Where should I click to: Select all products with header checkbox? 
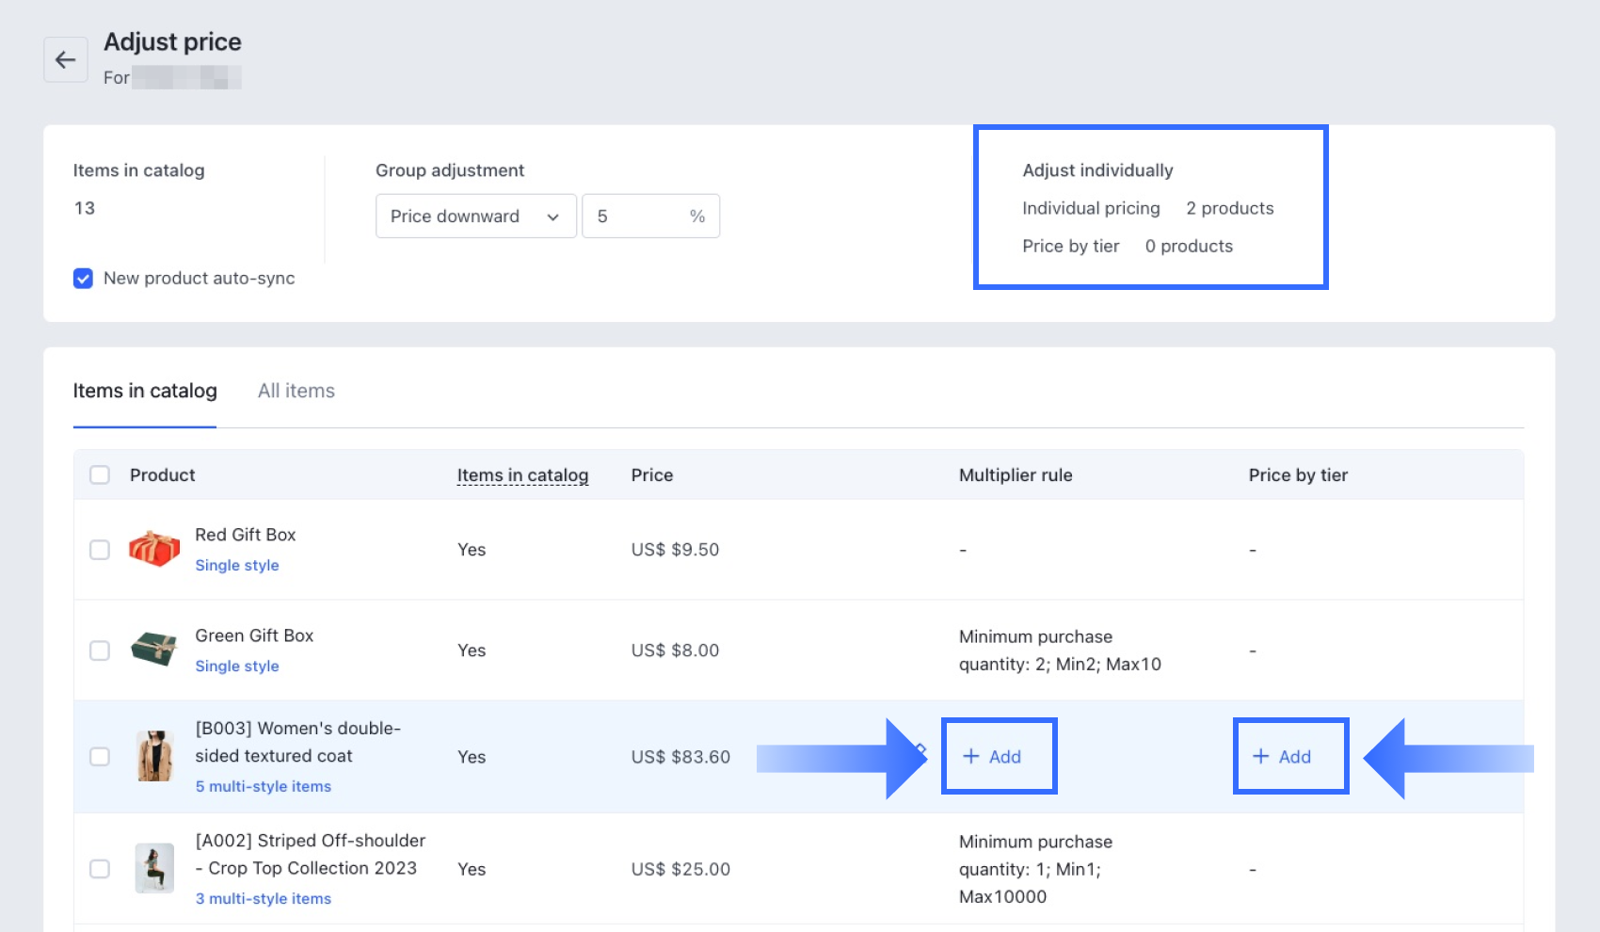(100, 475)
